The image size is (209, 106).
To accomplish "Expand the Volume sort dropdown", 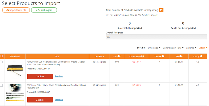I will [x=191, y=48].
